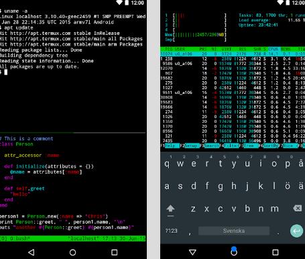
Task: Tap the Backspace key on keyboard
Action: pos(298,209)
